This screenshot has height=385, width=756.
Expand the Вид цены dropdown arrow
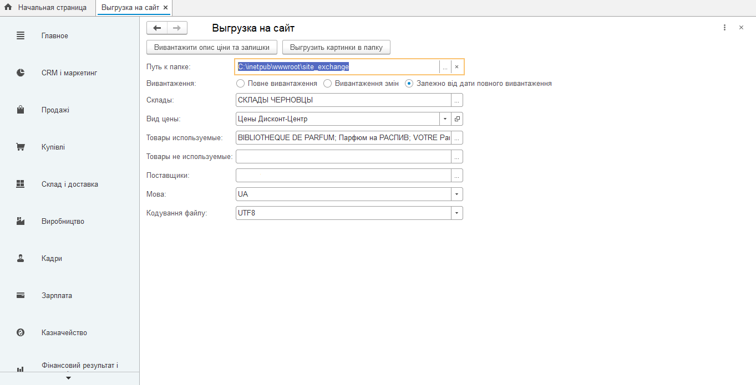[445, 119]
